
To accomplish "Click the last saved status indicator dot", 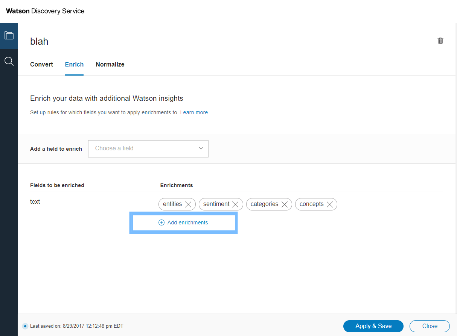I will [25, 326].
